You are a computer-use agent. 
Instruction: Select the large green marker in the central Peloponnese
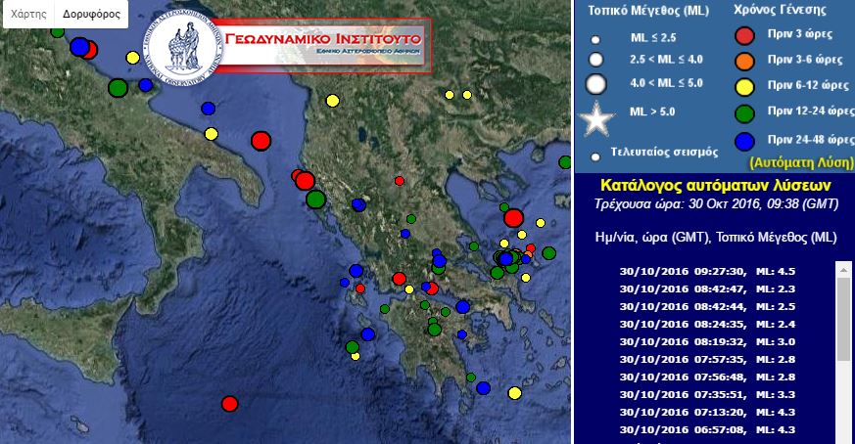click(435, 329)
